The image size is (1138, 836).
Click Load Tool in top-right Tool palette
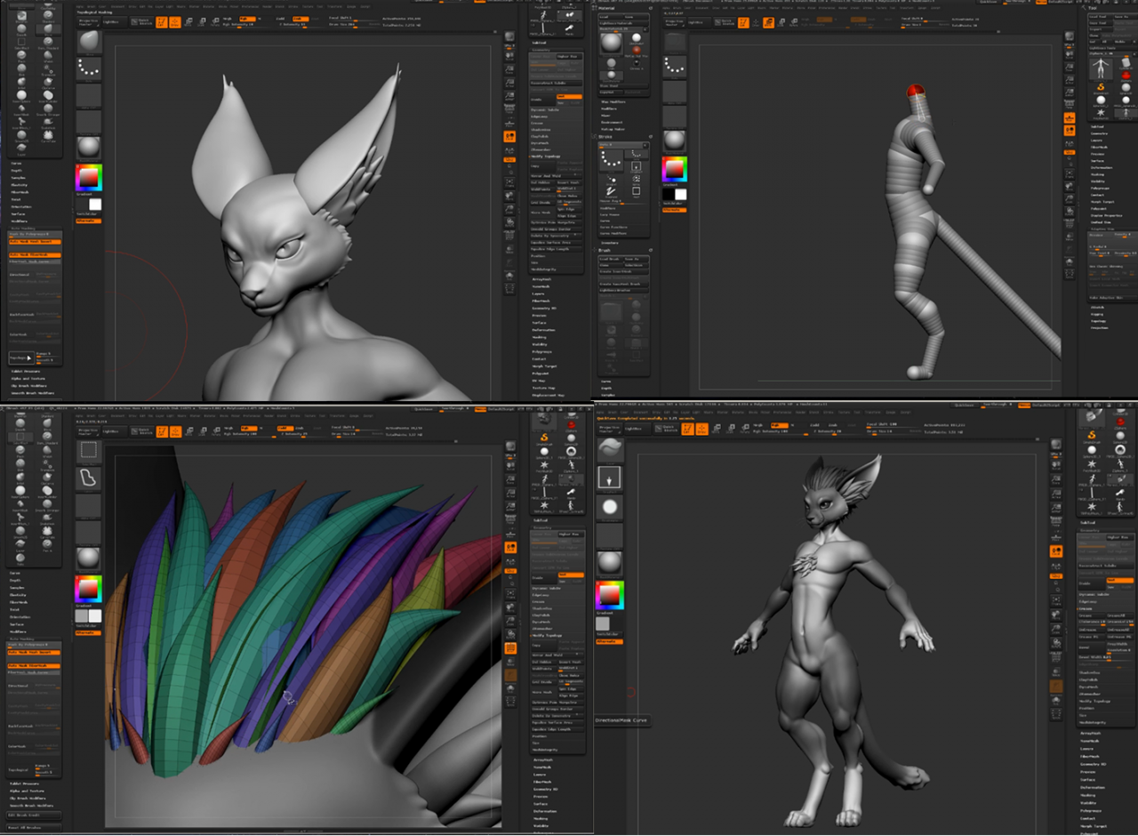[1099, 17]
